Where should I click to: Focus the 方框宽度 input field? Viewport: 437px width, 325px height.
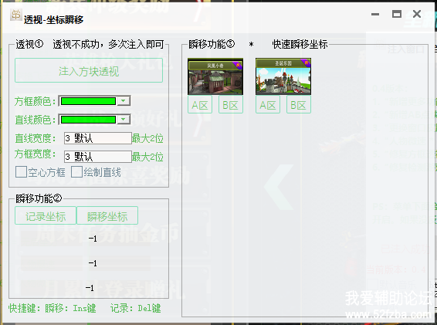pyautogui.click(x=98, y=157)
